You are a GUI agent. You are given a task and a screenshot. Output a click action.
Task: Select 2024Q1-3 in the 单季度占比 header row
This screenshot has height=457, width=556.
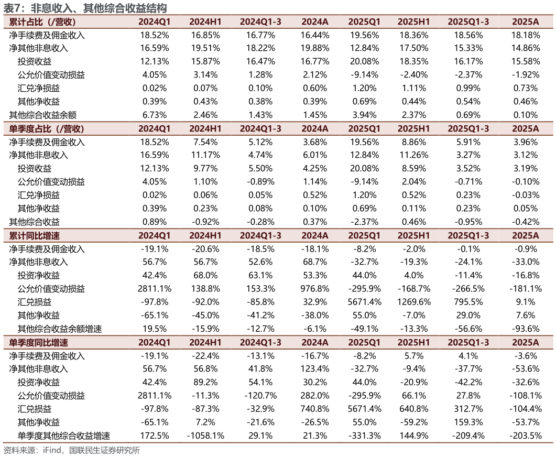(x=260, y=129)
